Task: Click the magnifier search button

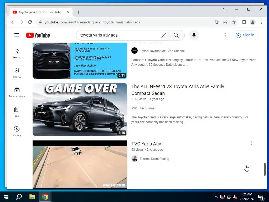Action: pyautogui.click(x=176, y=35)
